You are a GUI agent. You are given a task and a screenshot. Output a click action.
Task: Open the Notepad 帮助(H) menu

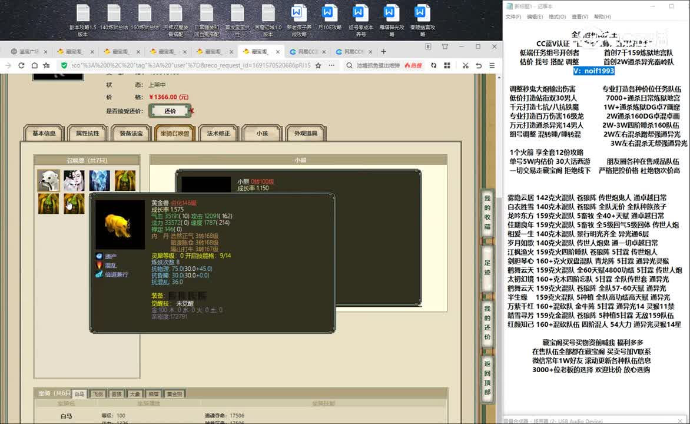602,16
